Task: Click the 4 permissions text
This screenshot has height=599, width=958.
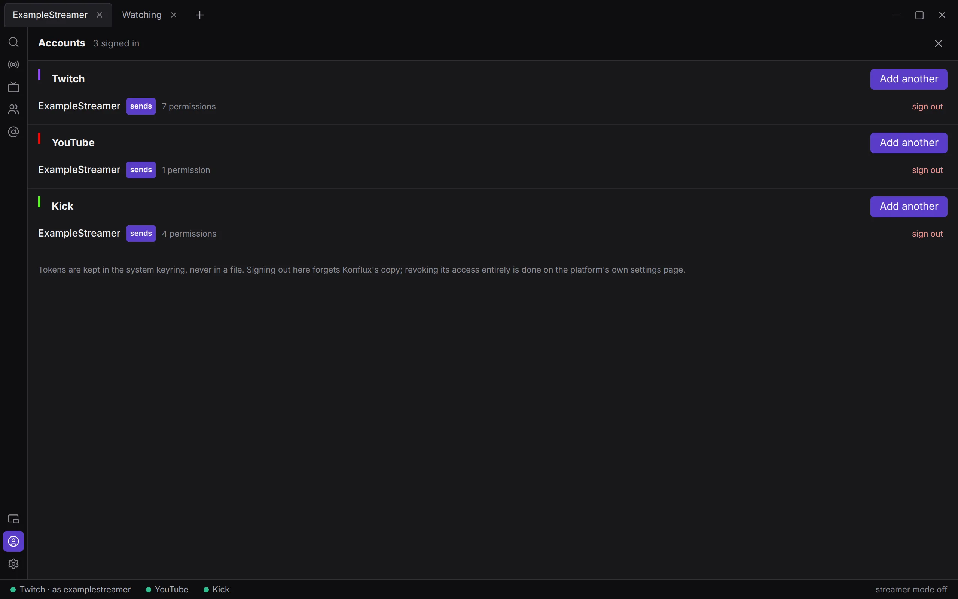Action: 189,234
